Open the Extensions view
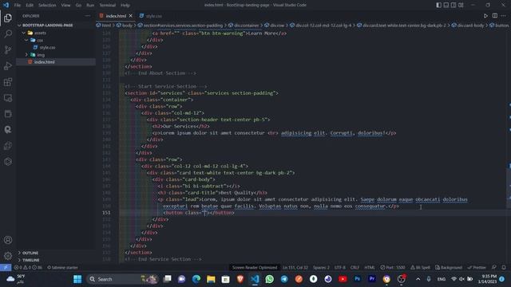Screen dimensions: 511x287 point(8,81)
